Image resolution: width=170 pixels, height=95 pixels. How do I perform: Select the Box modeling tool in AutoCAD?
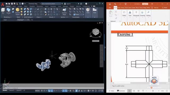pyautogui.click(x=3, y=11)
